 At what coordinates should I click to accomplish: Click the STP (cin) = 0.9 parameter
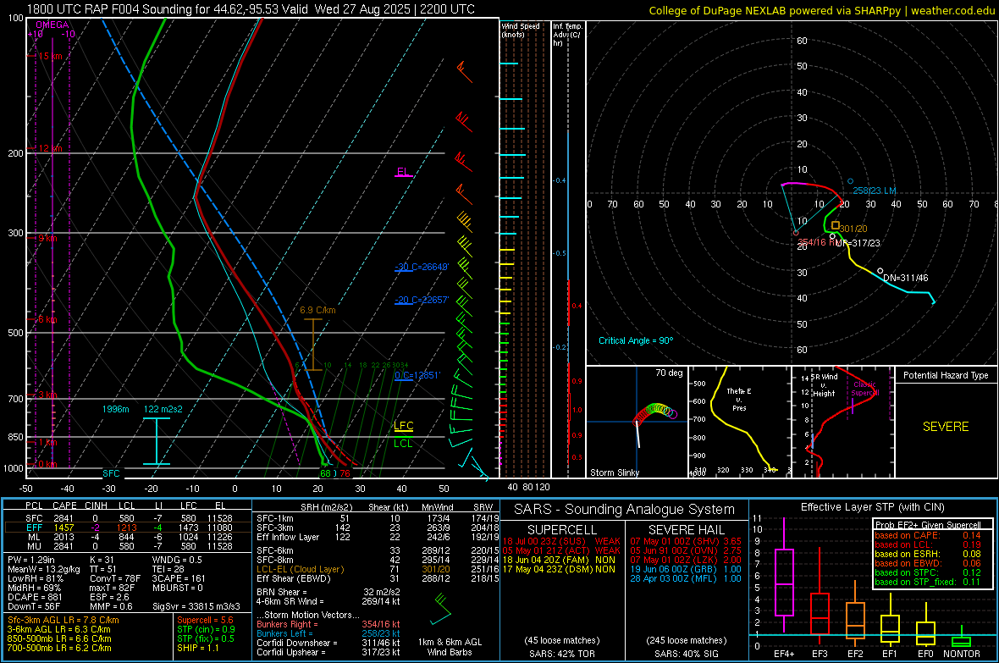point(206,629)
